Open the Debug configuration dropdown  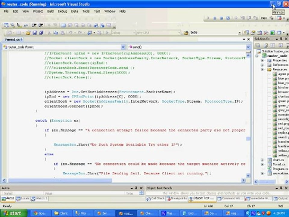pos(134,33)
